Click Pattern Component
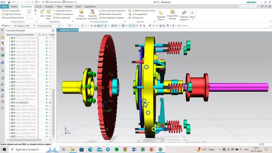 [x=62, y=14]
